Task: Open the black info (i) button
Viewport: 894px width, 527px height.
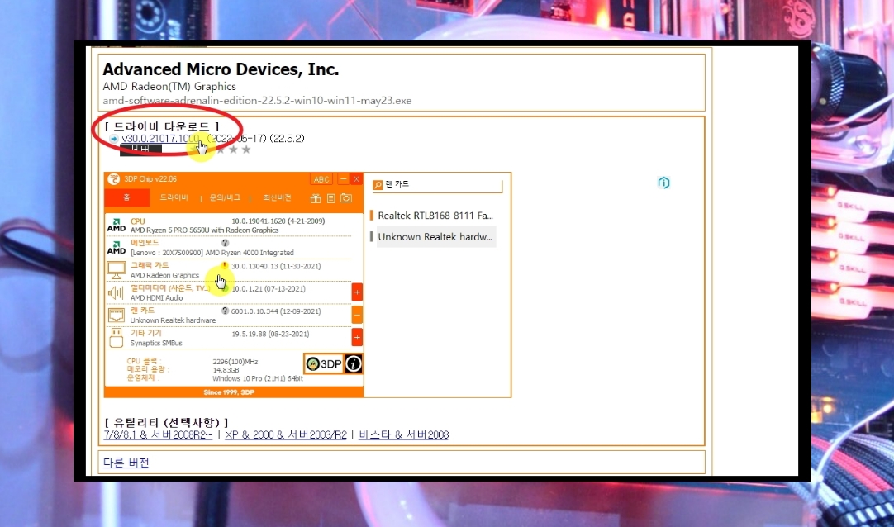Action: (x=354, y=363)
